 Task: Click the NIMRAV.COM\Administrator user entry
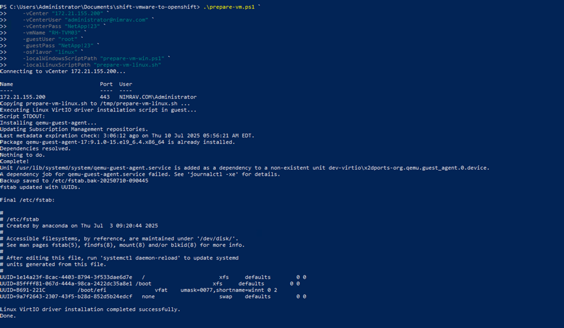[x=158, y=97]
